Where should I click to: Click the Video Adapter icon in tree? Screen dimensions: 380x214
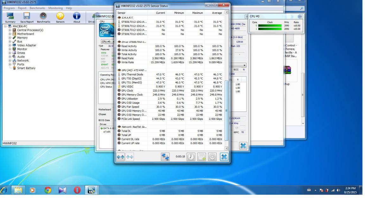point(15,45)
